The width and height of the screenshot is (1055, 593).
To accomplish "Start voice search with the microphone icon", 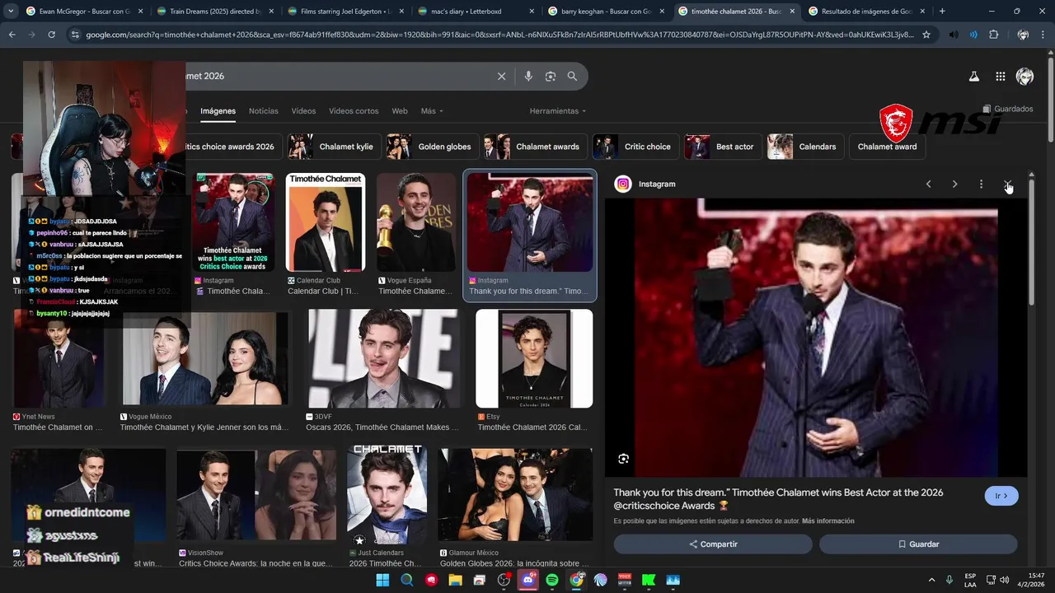I will (x=528, y=76).
